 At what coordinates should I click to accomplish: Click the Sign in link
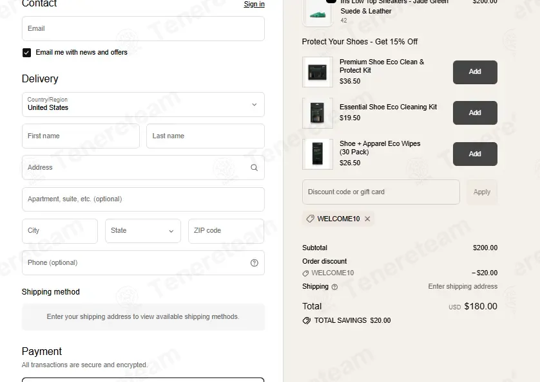[x=254, y=4]
